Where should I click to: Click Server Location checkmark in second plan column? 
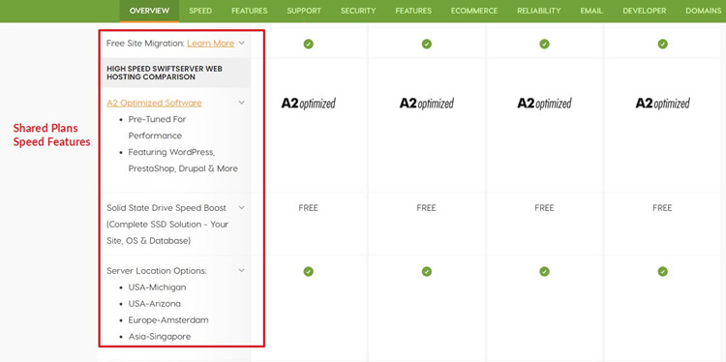[427, 271]
